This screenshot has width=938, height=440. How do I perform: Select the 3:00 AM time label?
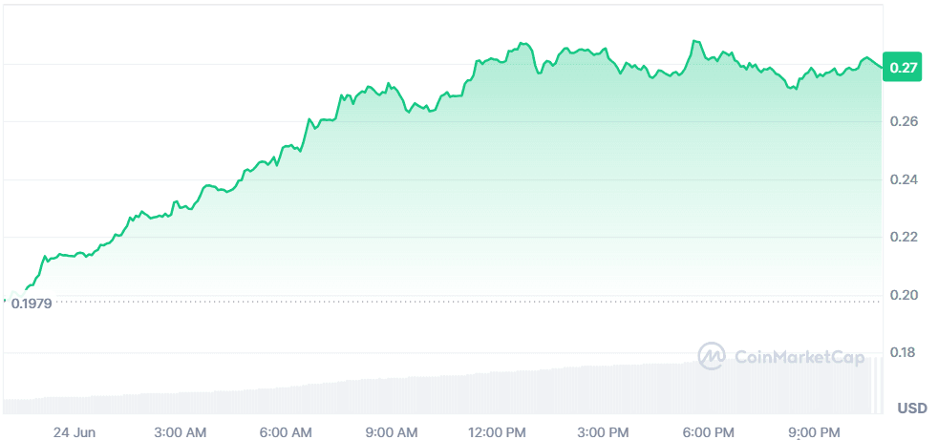point(182,432)
